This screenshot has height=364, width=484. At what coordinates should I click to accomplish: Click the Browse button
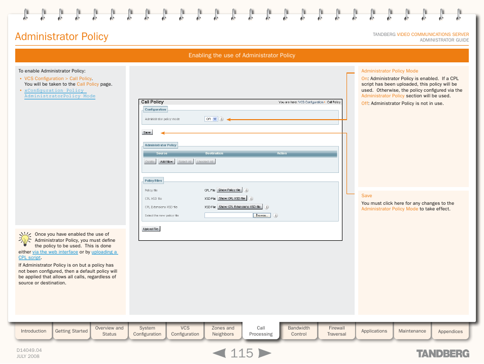point(262,215)
